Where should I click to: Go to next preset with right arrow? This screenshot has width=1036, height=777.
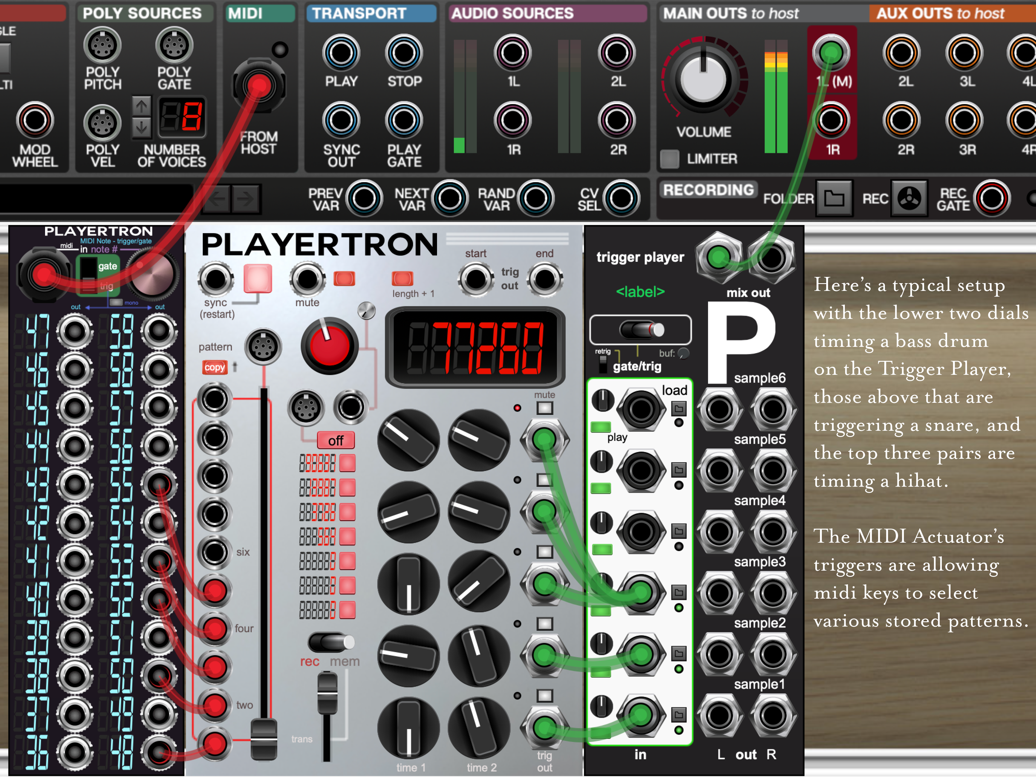pyautogui.click(x=246, y=199)
